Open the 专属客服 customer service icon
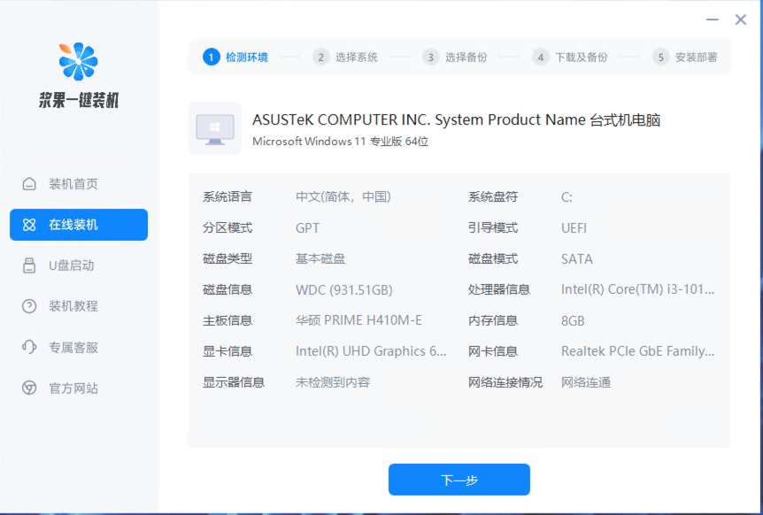This screenshot has height=515, width=763. point(30,347)
